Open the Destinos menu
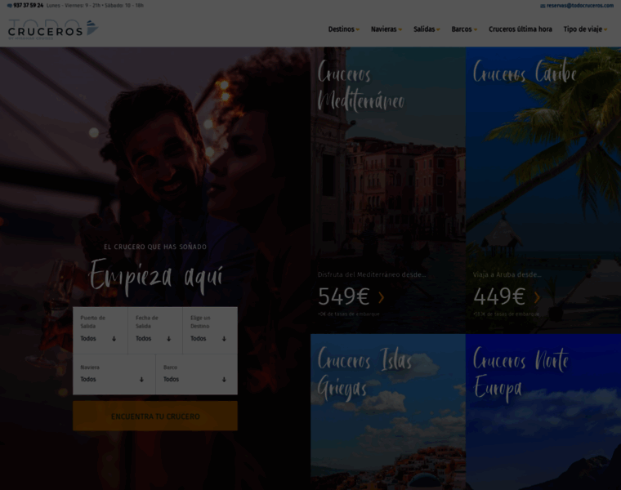The image size is (621, 490). pos(344,29)
